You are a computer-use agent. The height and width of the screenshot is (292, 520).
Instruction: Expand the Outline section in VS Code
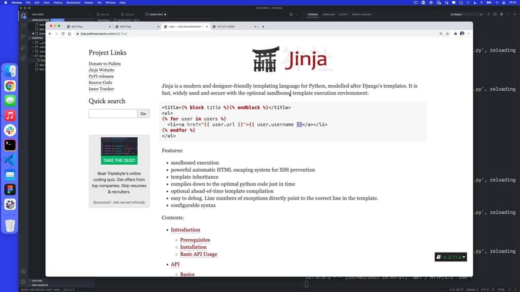(x=36, y=281)
